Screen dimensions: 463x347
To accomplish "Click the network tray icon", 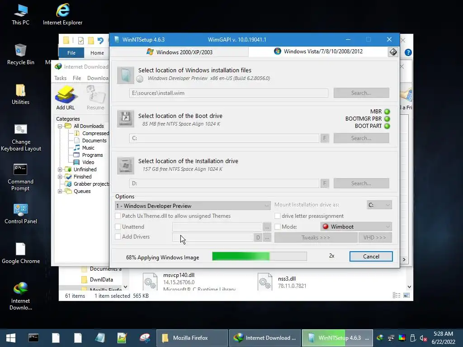I will 391,338.
